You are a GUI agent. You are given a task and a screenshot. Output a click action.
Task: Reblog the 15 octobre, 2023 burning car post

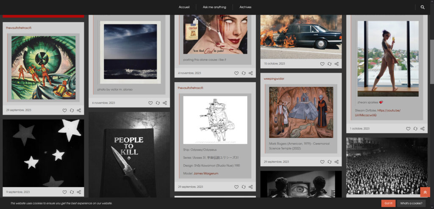(x=329, y=64)
